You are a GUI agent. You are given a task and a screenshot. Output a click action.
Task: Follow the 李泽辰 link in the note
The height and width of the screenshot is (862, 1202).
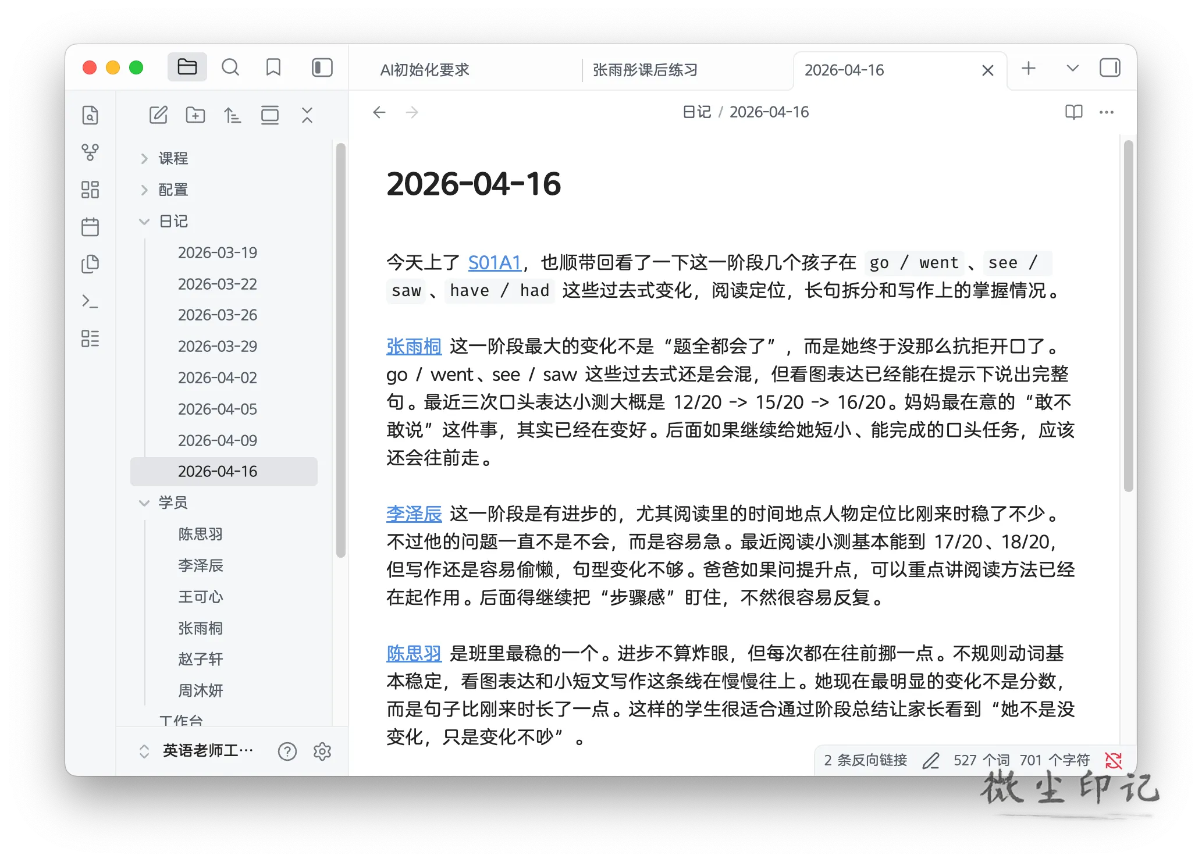tap(414, 514)
